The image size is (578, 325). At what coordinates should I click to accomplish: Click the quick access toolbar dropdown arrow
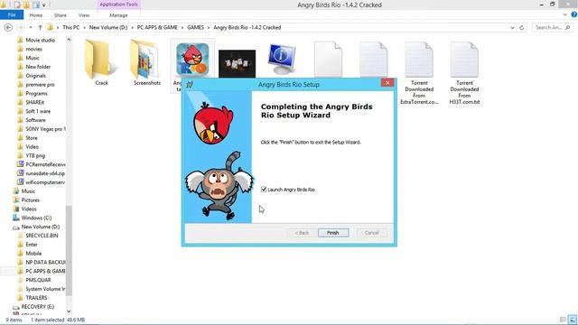click(x=44, y=5)
